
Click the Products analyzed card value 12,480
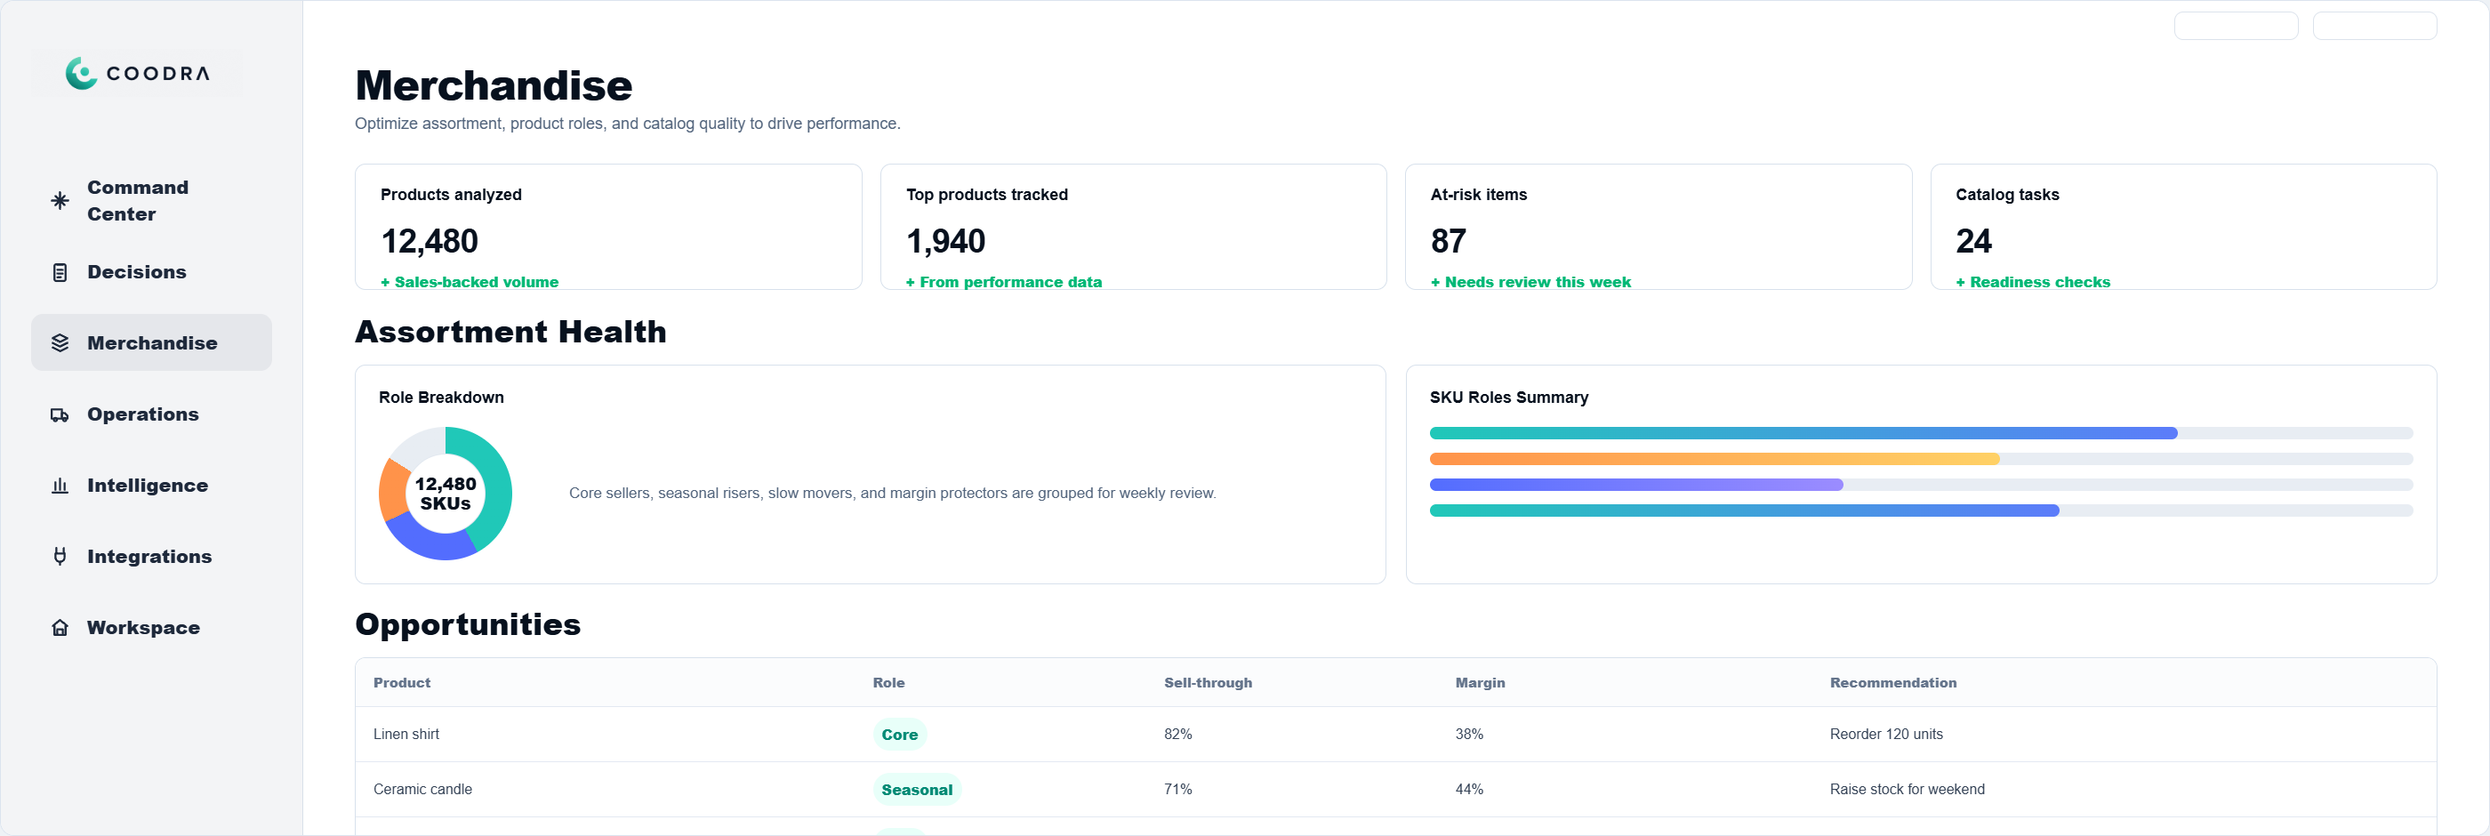[430, 241]
